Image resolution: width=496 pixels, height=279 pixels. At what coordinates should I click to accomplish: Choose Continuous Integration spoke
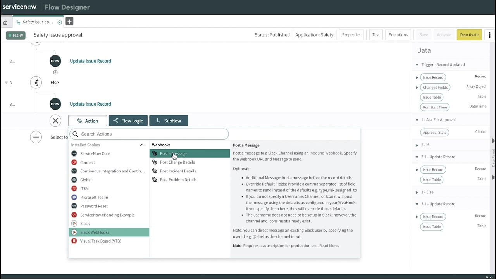click(109, 171)
